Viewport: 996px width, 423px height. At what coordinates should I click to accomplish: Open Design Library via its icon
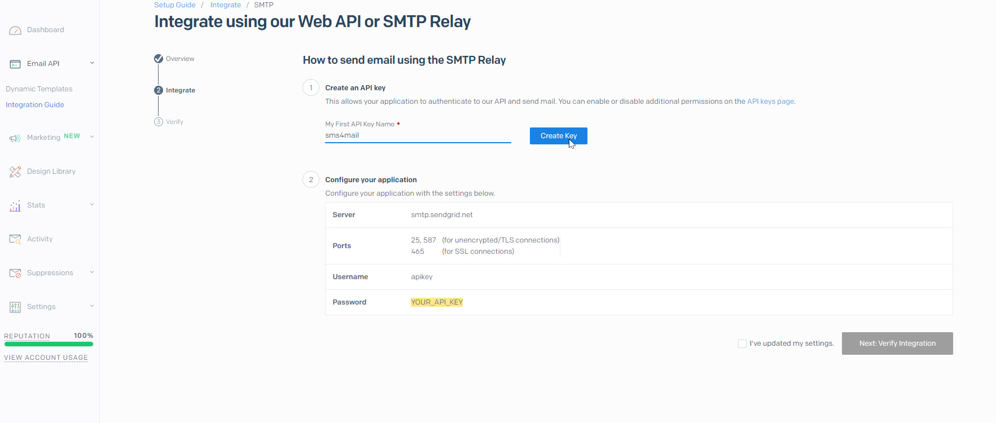pyautogui.click(x=15, y=172)
